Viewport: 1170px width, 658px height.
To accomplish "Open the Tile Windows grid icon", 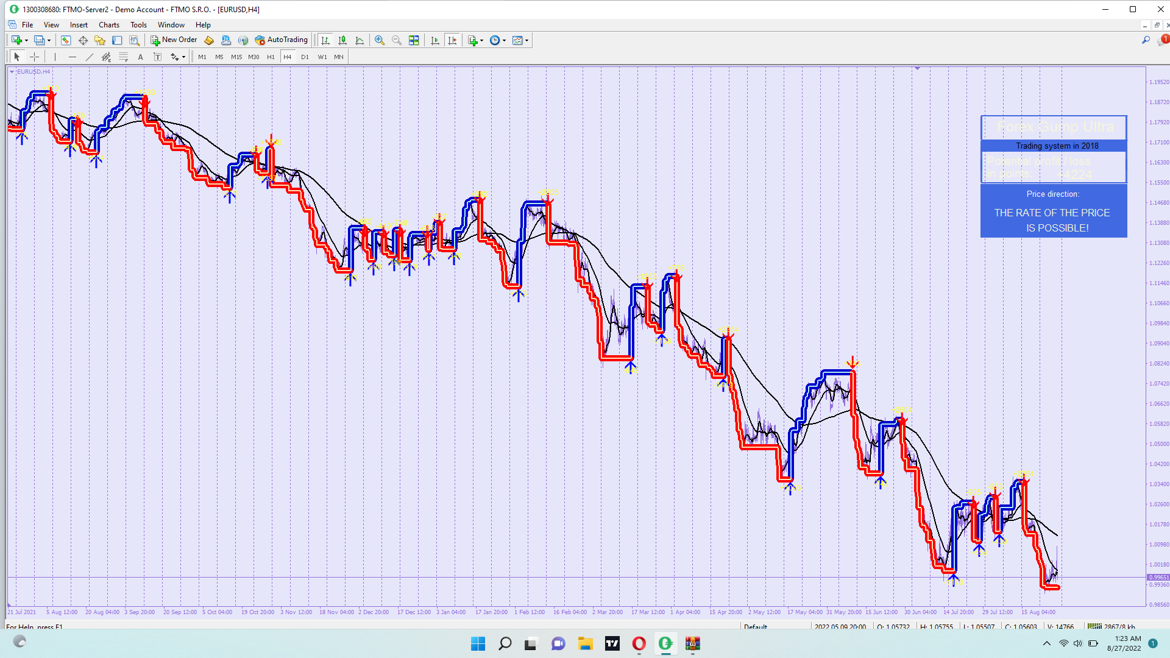I will pyautogui.click(x=414, y=40).
